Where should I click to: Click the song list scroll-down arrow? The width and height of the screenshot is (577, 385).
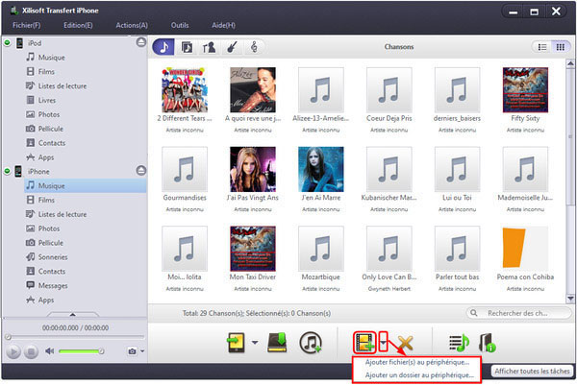(x=570, y=299)
